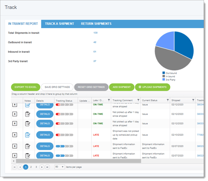Click tracking status progress bar for 39022
The width and height of the screenshot is (208, 181).
click(x=64, y=156)
